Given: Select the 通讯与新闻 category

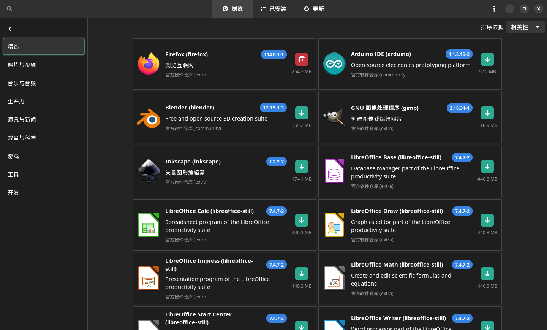Looking at the screenshot, I should click(44, 119).
